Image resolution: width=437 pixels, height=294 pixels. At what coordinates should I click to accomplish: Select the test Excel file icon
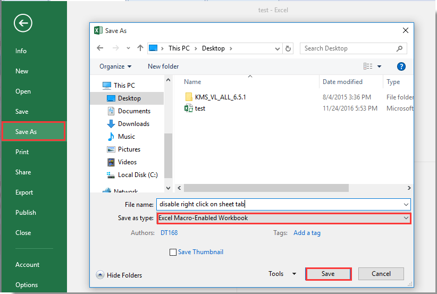(x=188, y=108)
